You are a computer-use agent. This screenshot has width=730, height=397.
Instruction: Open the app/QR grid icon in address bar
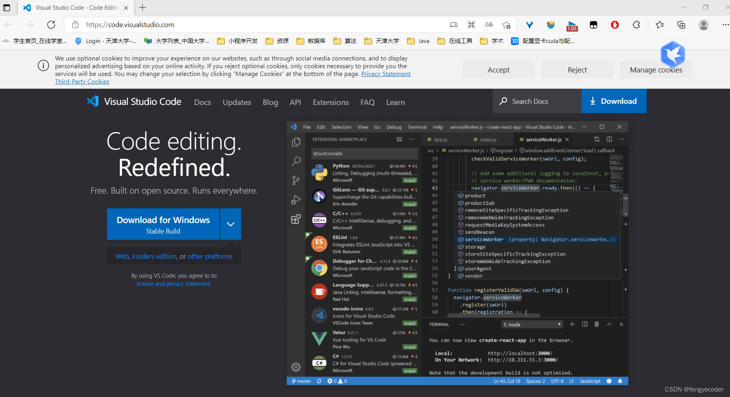(471, 25)
